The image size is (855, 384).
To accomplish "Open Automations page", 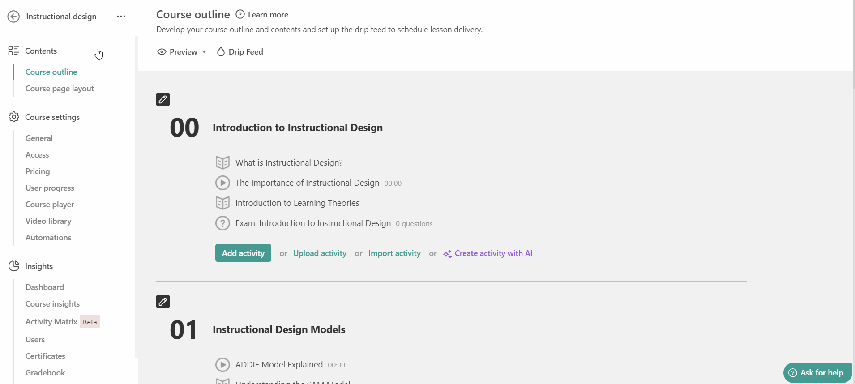I will [48, 238].
